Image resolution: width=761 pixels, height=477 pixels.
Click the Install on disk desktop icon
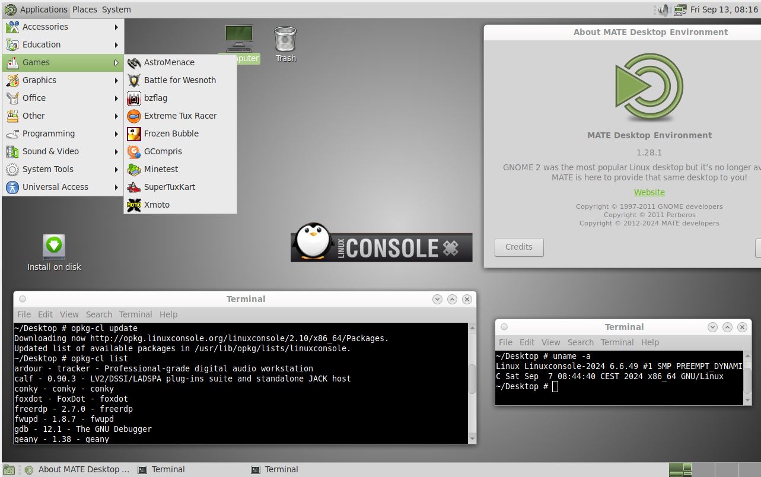(x=54, y=253)
